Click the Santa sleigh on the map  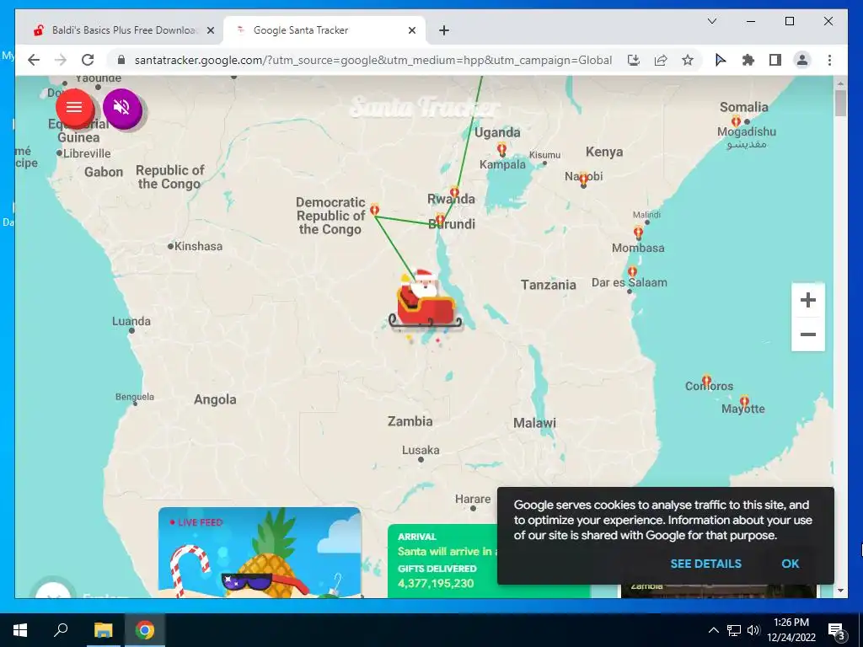click(425, 301)
